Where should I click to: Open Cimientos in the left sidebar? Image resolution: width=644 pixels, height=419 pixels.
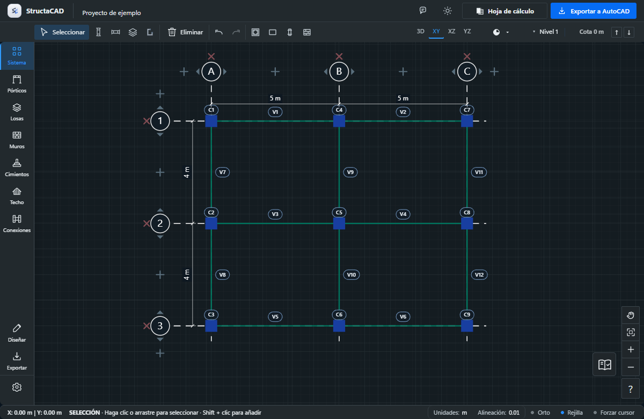pos(17,168)
